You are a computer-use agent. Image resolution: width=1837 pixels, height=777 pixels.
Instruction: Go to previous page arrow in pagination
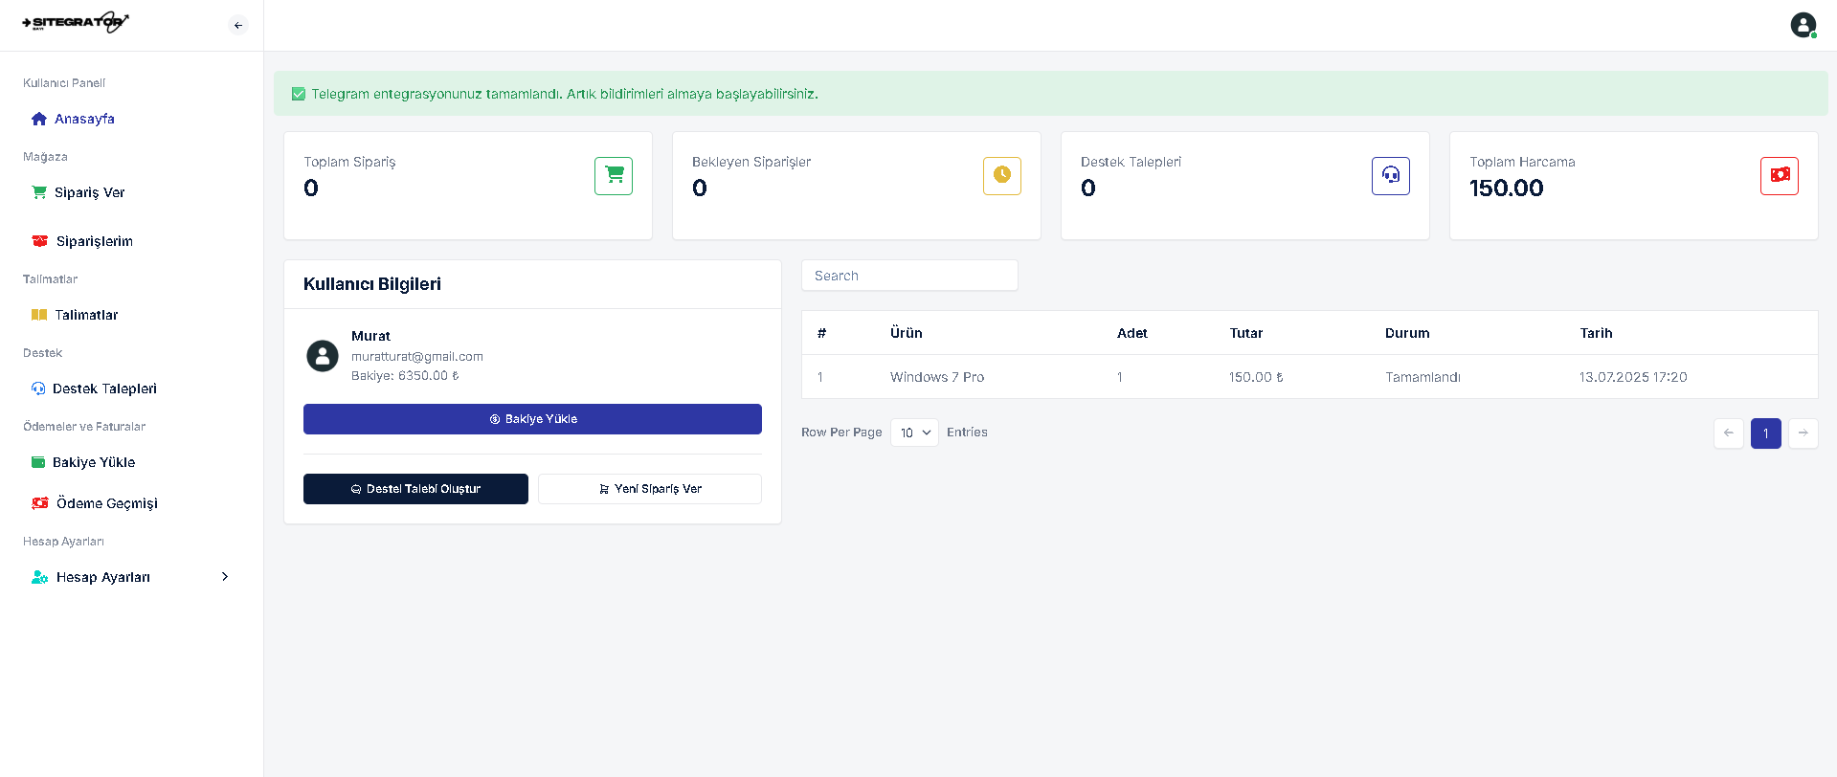pyautogui.click(x=1729, y=433)
